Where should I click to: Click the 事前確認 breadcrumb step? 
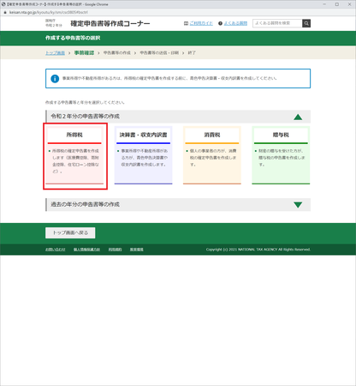coord(84,53)
